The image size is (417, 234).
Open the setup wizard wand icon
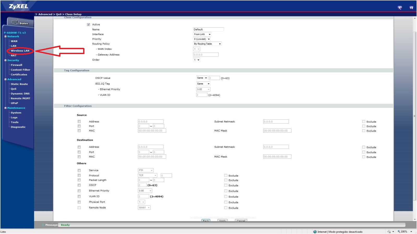[400, 8]
